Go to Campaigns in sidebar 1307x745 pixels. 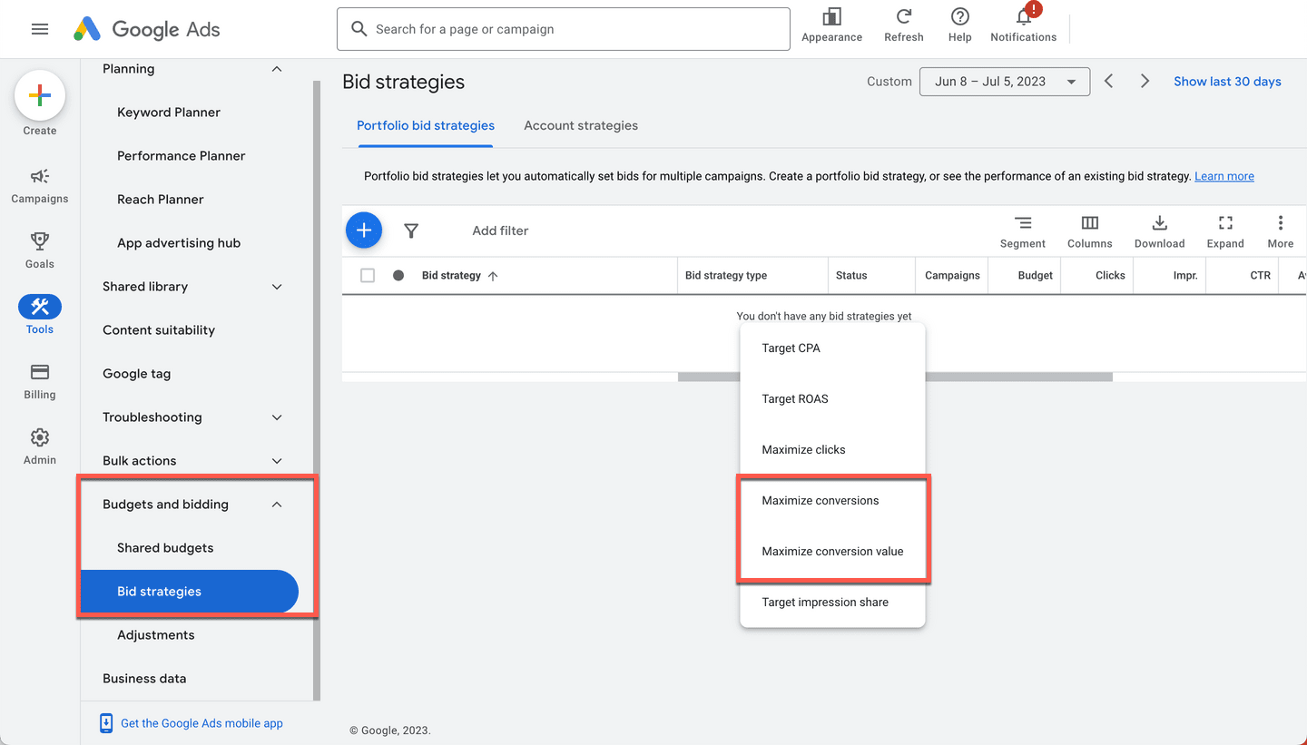pyautogui.click(x=40, y=186)
